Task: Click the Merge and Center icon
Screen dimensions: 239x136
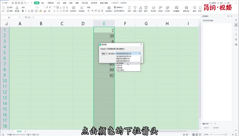Action: click(74, 8)
